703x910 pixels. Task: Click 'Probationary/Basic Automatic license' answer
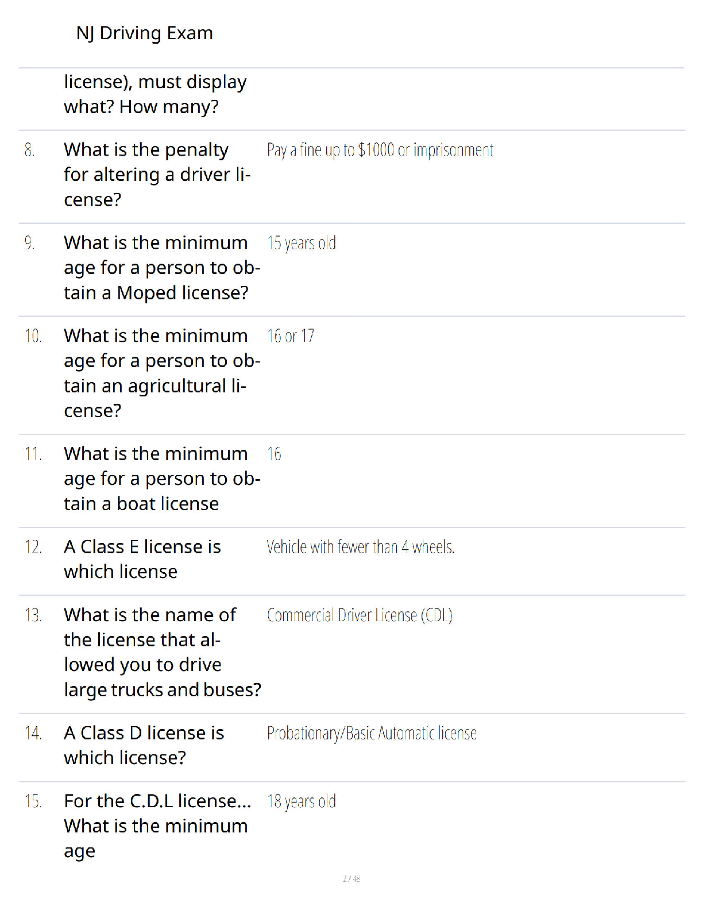tap(372, 734)
